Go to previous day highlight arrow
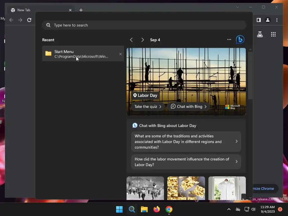Image resolution: width=288 pixels, height=216 pixels. 131,40
